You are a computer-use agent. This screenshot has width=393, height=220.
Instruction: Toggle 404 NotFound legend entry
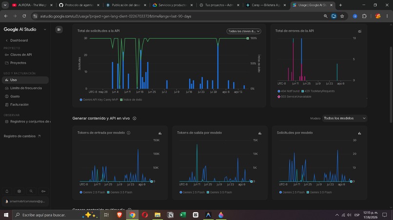point(289,91)
